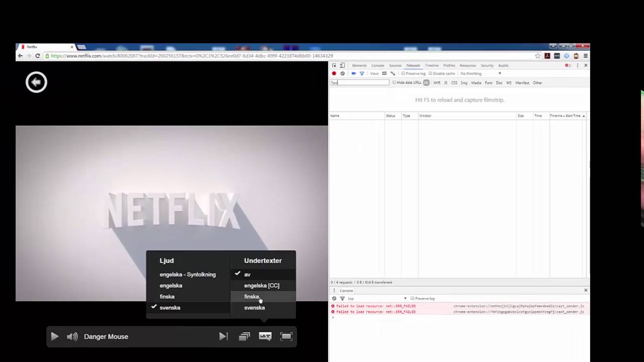Enter fullscreen in the Netflix player

pyautogui.click(x=286, y=337)
